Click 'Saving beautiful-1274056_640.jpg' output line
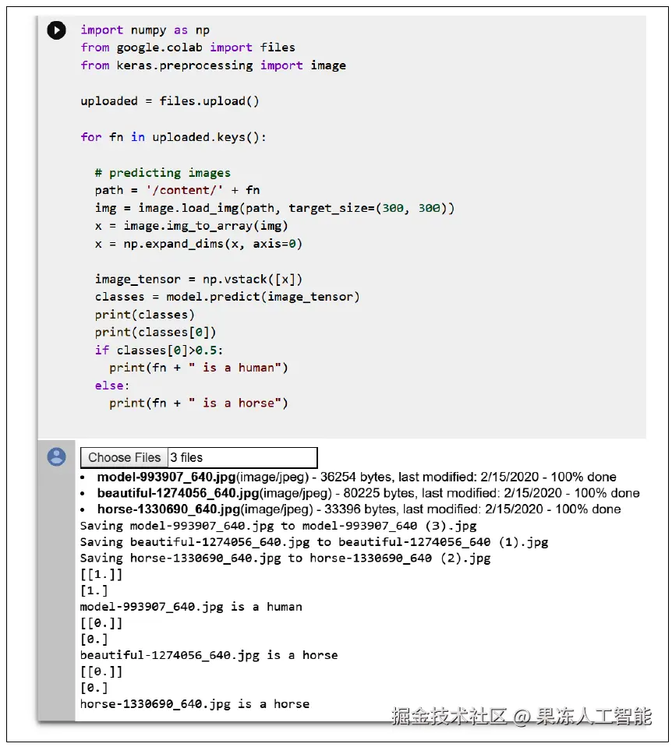This screenshot has height=747, width=672. point(314,542)
